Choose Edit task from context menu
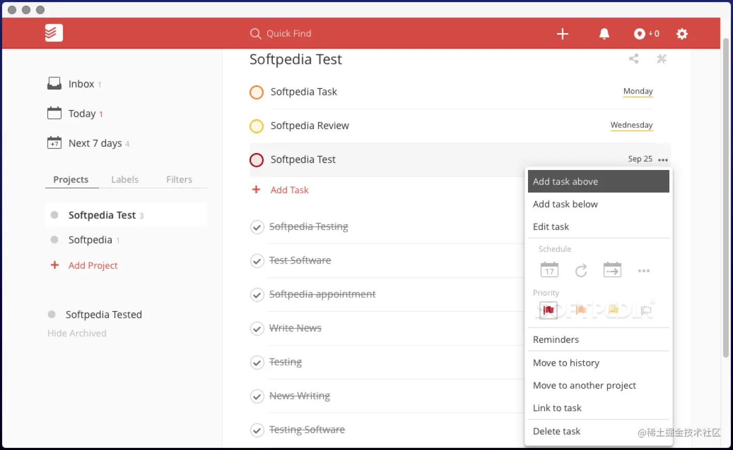Viewport: 733px width, 450px height. (598, 227)
